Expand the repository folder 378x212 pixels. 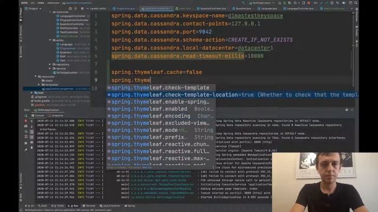[x=50, y=64]
